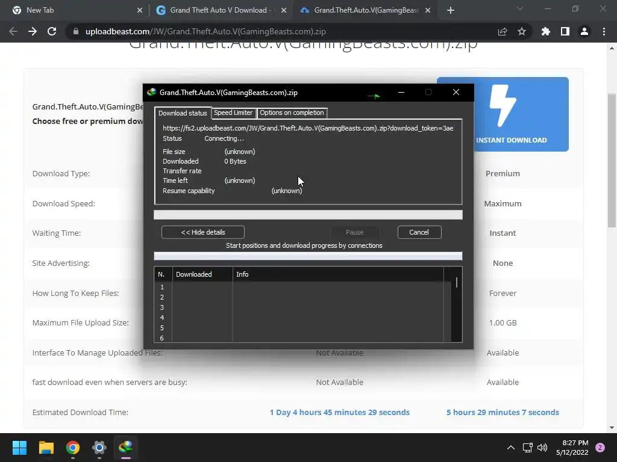Switch to Options on completion tab
This screenshot has height=462, width=617.
point(292,112)
